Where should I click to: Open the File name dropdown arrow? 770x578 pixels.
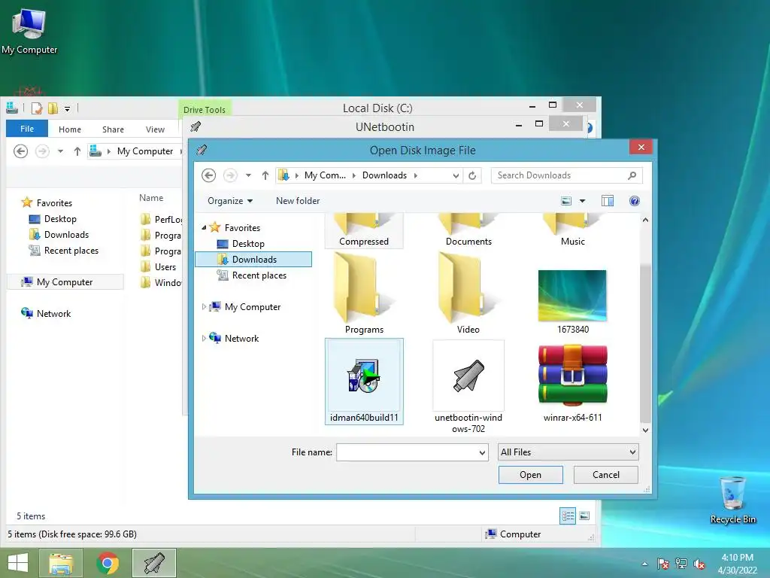coord(482,452)
